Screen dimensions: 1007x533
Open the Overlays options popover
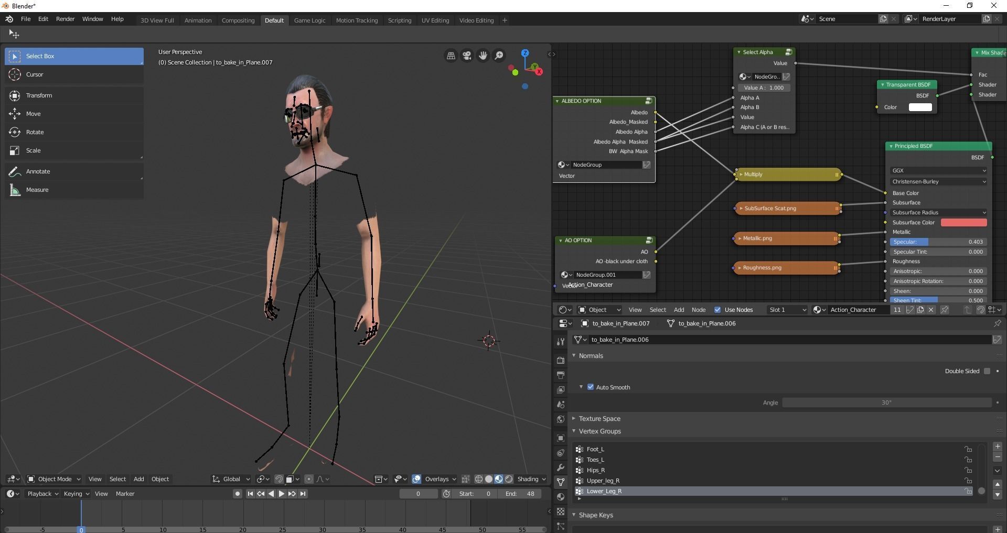coord(440,479)
